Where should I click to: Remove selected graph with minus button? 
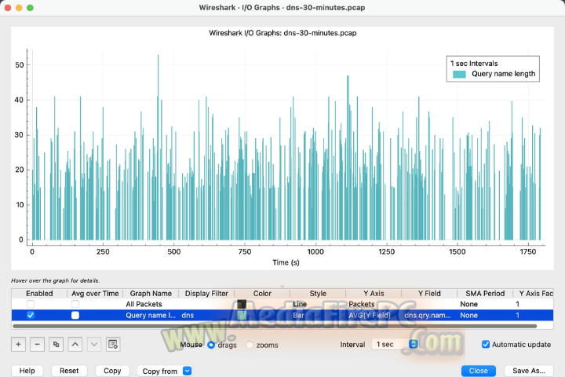[x=37, y=345]
